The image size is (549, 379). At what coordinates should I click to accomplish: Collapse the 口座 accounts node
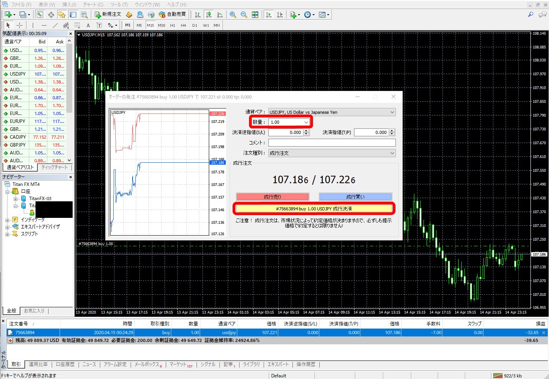click(x=7, y=191)
